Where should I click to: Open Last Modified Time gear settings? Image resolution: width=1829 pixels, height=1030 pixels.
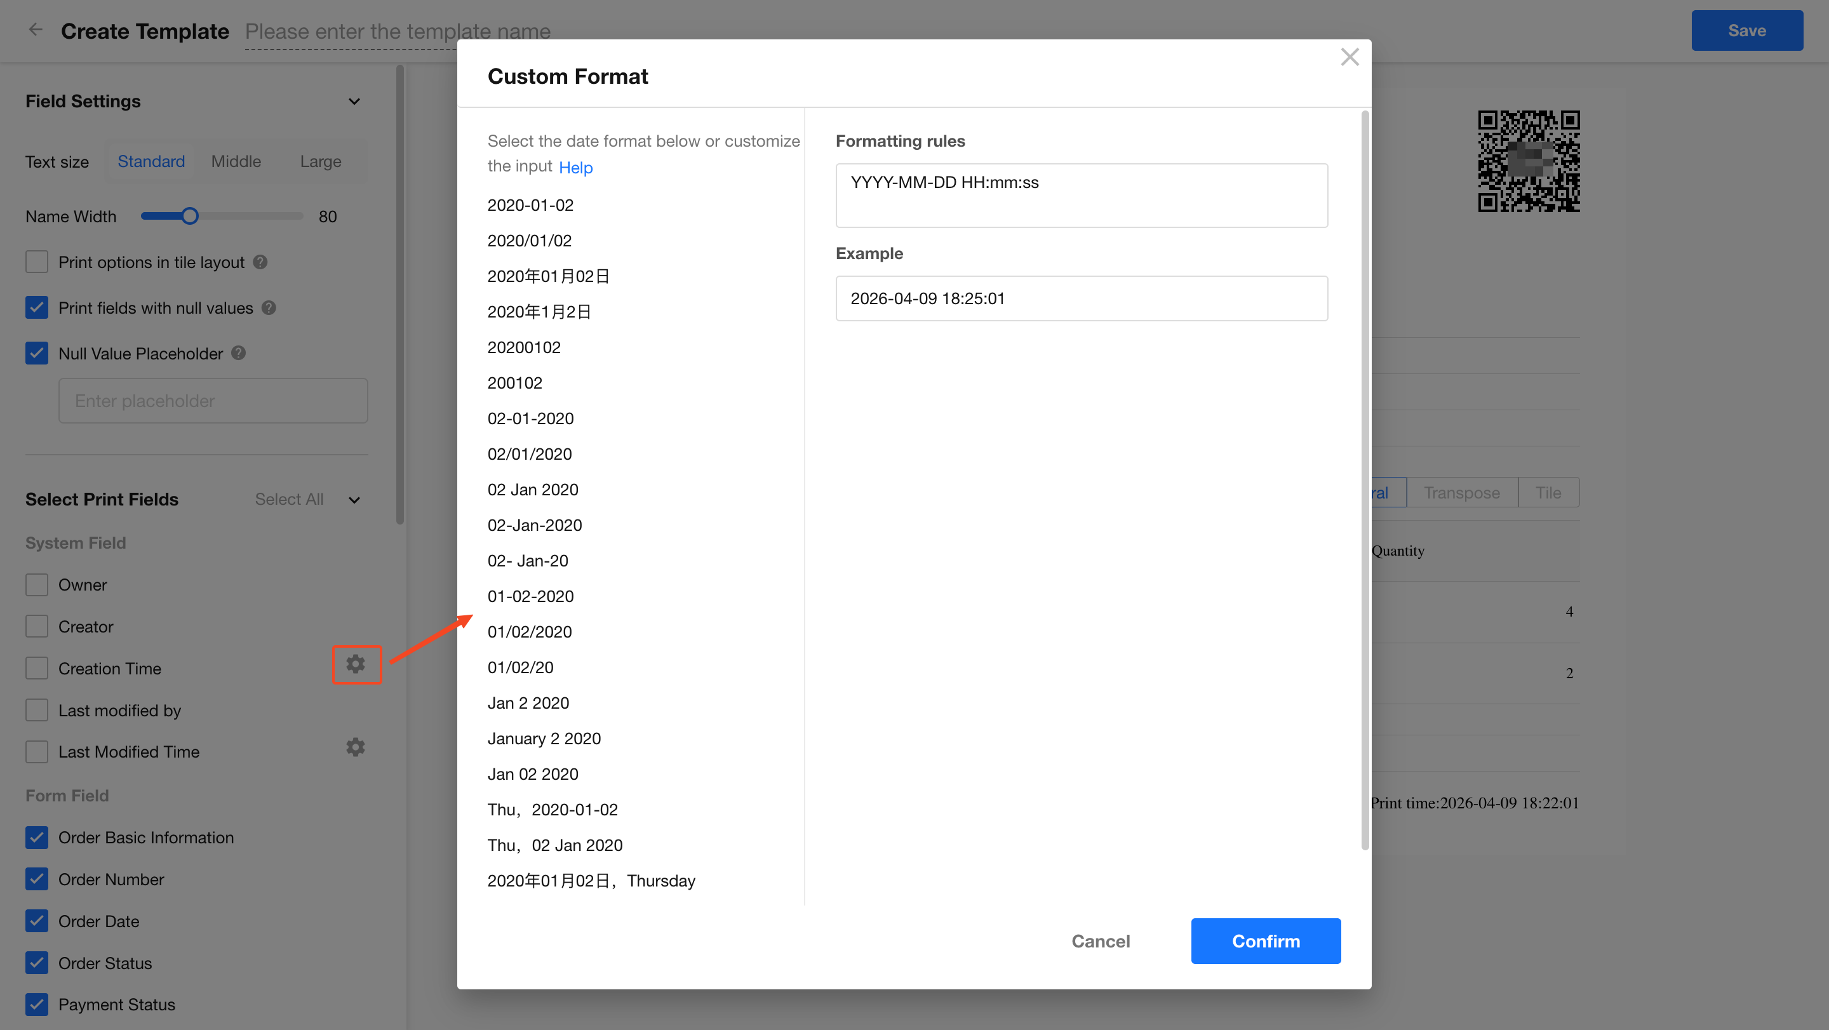[356, 747]
